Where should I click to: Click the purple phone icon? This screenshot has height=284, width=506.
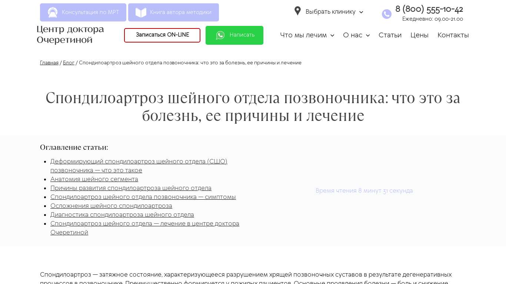pos(386,14)
